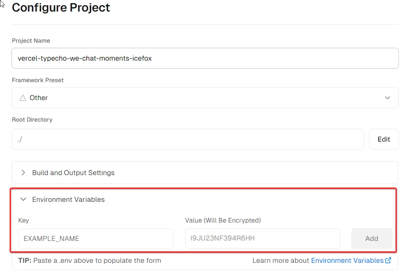Expand Build and Output Settings chevron
The width and height of the screenshot is (407, 274).
click(x=23, y=173)
